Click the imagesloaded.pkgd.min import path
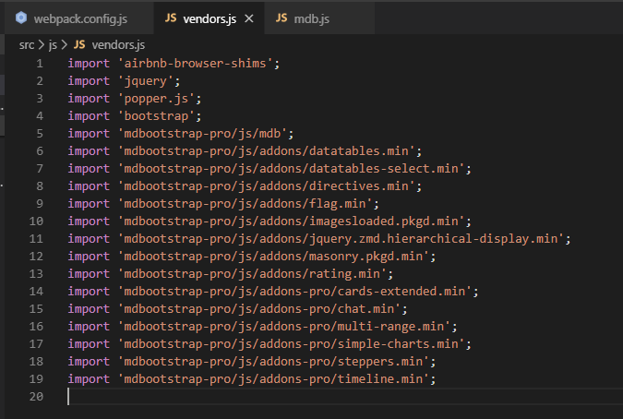This screenshot has height=419, width=623. (x=292, y=221)
